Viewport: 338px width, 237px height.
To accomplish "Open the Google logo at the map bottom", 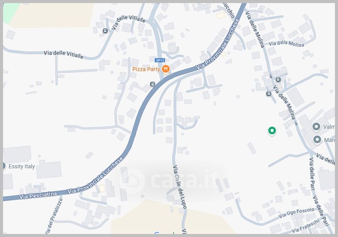I will (164, 233).
